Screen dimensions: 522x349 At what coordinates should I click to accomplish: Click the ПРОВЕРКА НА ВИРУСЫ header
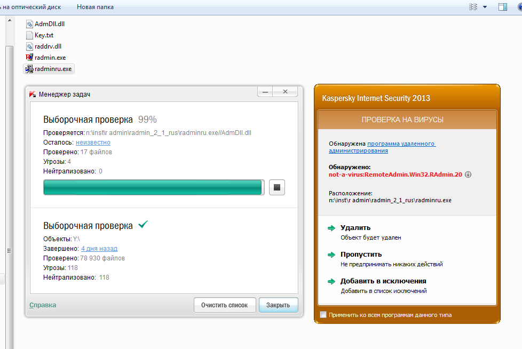[402, 120]
